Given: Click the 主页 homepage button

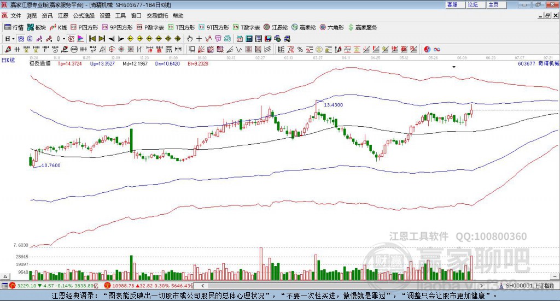Looking at the screenshot, I should pyautogui.click(x=497, y=4).
